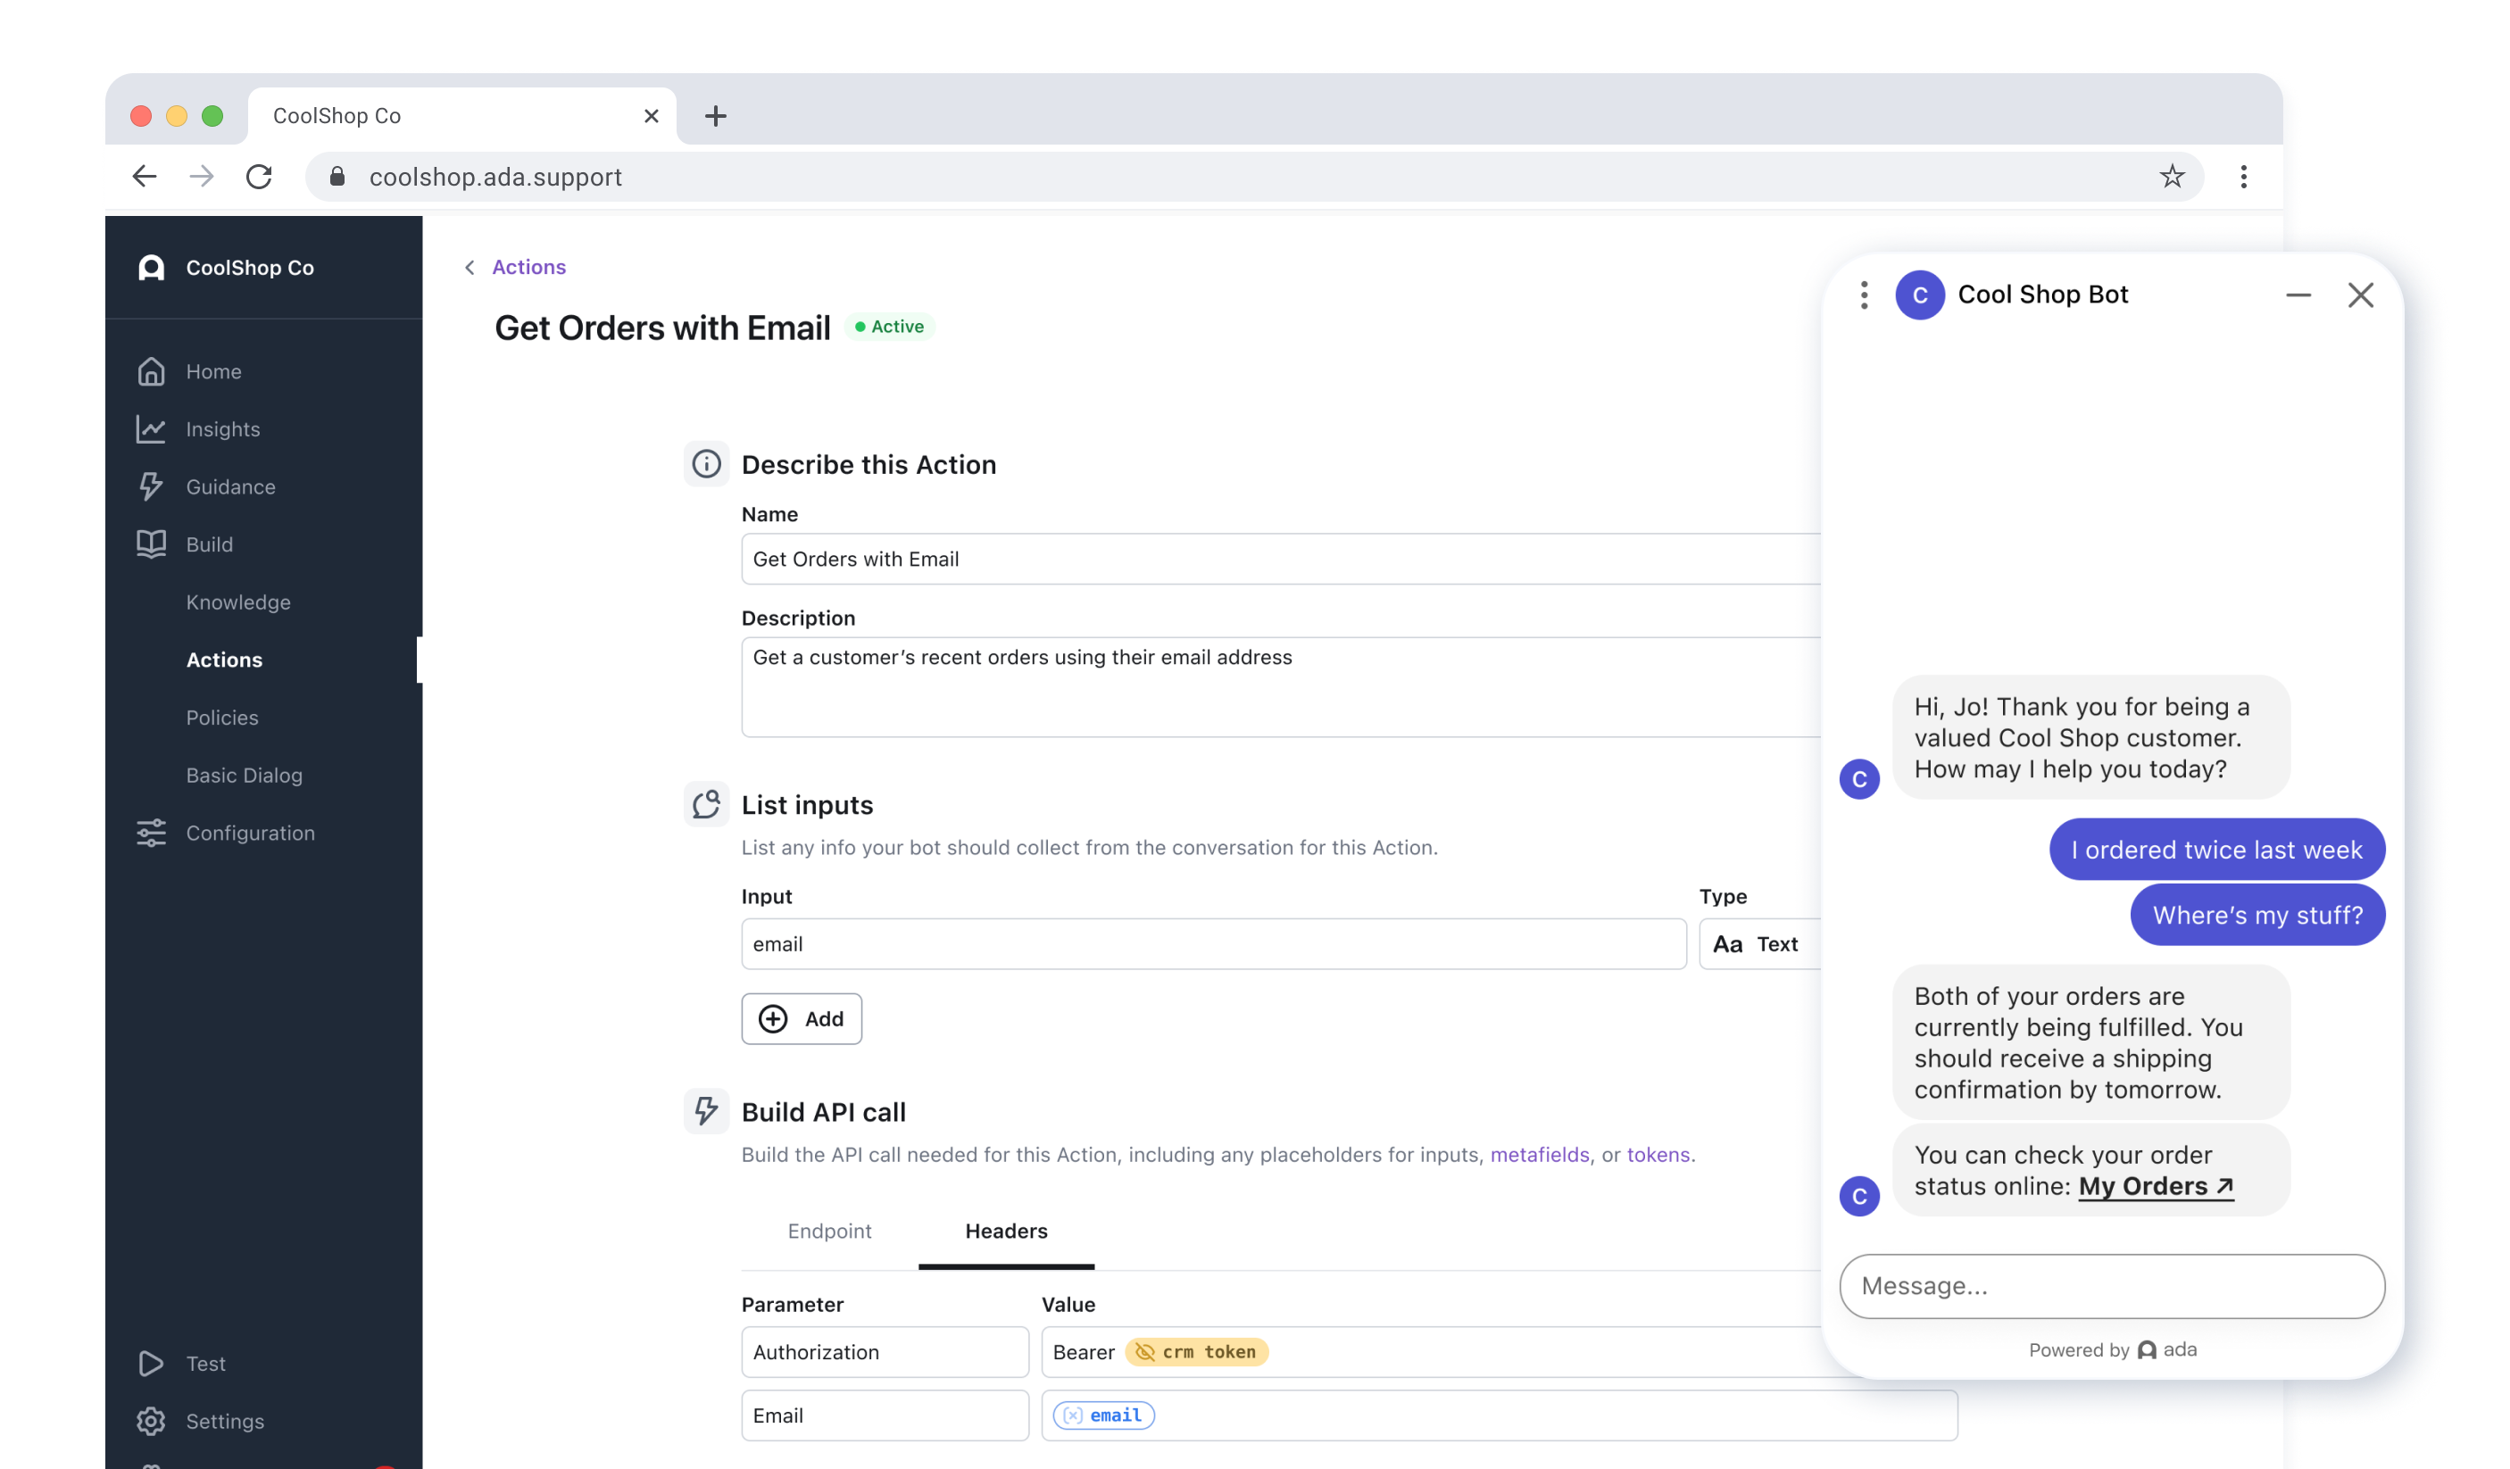Screen dimensions: 2510x1469
Task: Click the site lock icon in address bar
Action: point(337,177)
